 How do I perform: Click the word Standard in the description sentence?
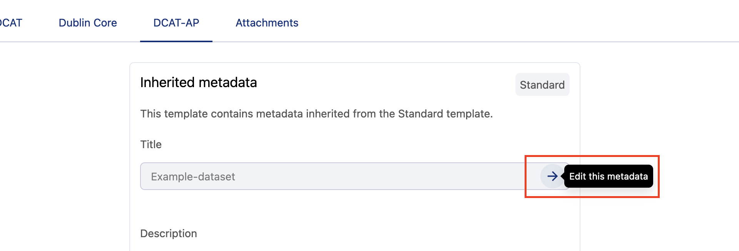420,114
